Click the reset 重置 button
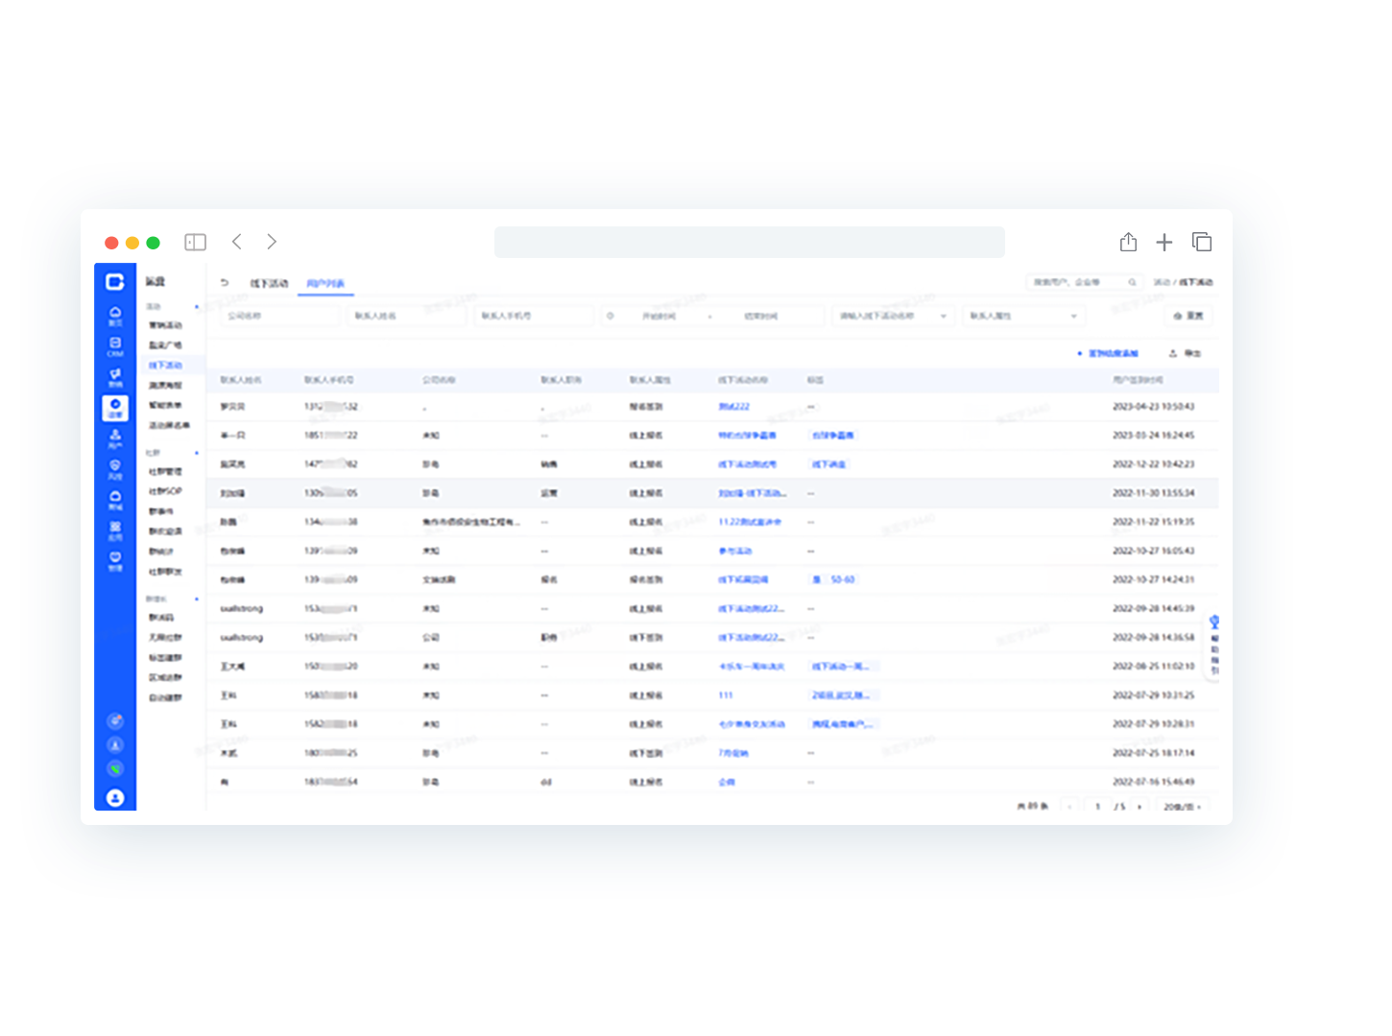The image size is (1392, 1036). tap(1188, 316)
